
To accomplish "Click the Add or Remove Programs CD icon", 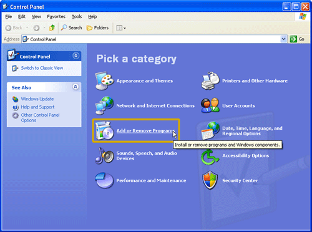I will click(x=104, y=130).
